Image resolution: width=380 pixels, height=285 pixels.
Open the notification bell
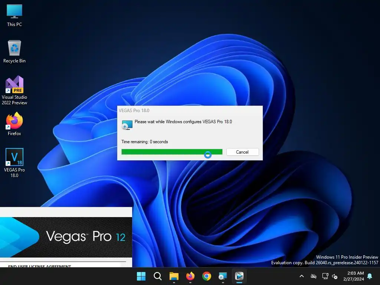coord(370,276)
